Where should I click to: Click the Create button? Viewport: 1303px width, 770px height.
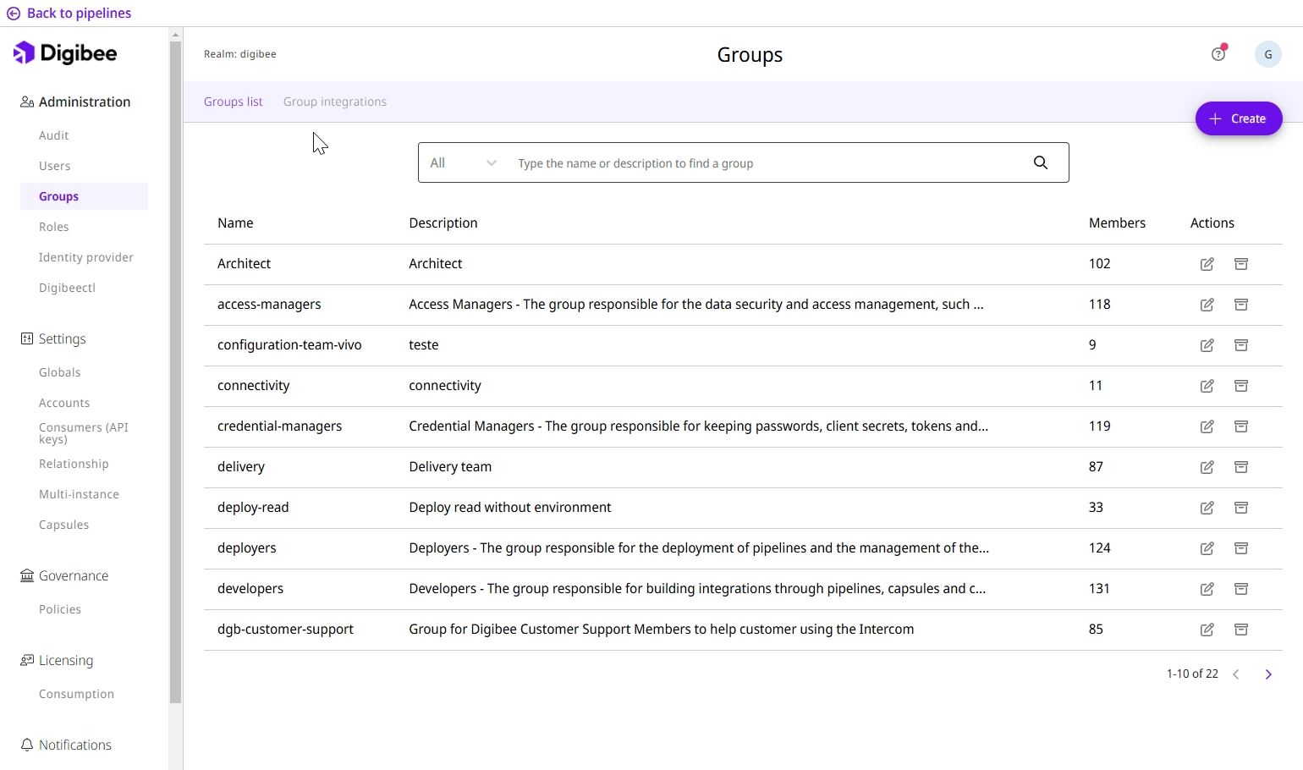pos(1238,118)
